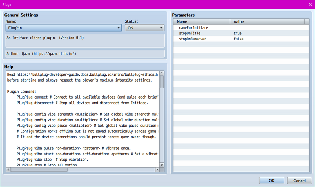Click the Help horizontal scroll left arrow

pyautogui.click(x=8, y=170)
